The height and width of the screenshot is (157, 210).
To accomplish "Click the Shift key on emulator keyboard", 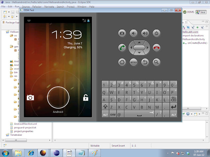I will click(x=105, y=107).
